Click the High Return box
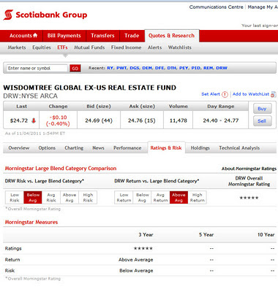 coord(197,198)
